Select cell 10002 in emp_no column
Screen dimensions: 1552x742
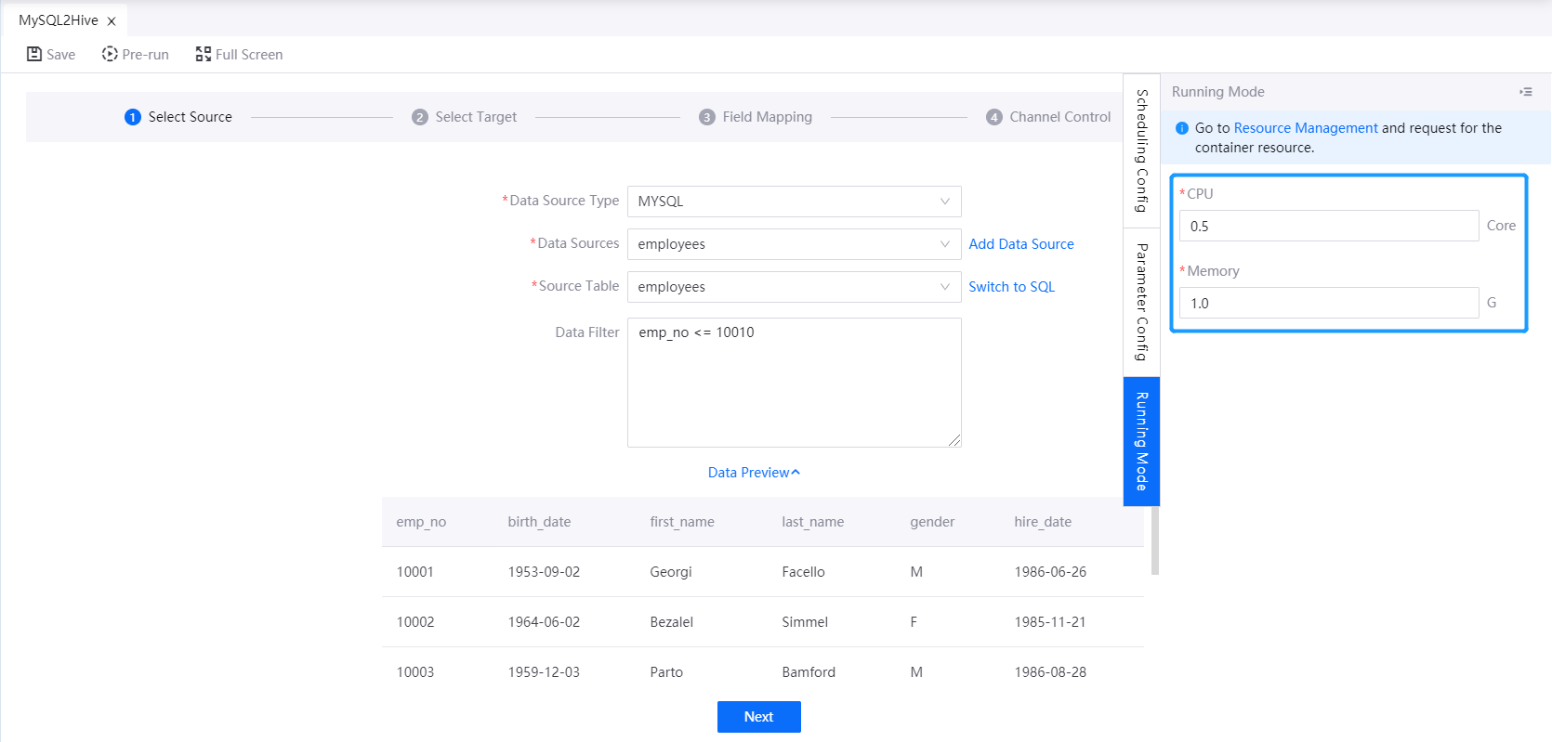tap(415, 622)
